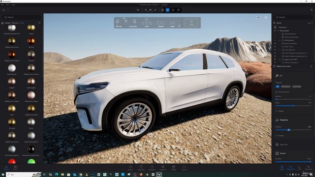Open Twinmotion icon in Windows taskbar

(x=159, y=175)
